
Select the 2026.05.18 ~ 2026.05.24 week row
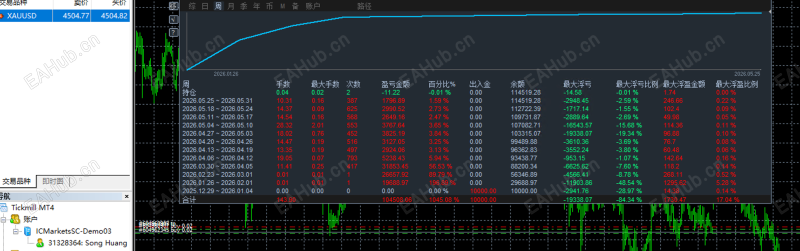pyautogui.click(x=475, y=108)
